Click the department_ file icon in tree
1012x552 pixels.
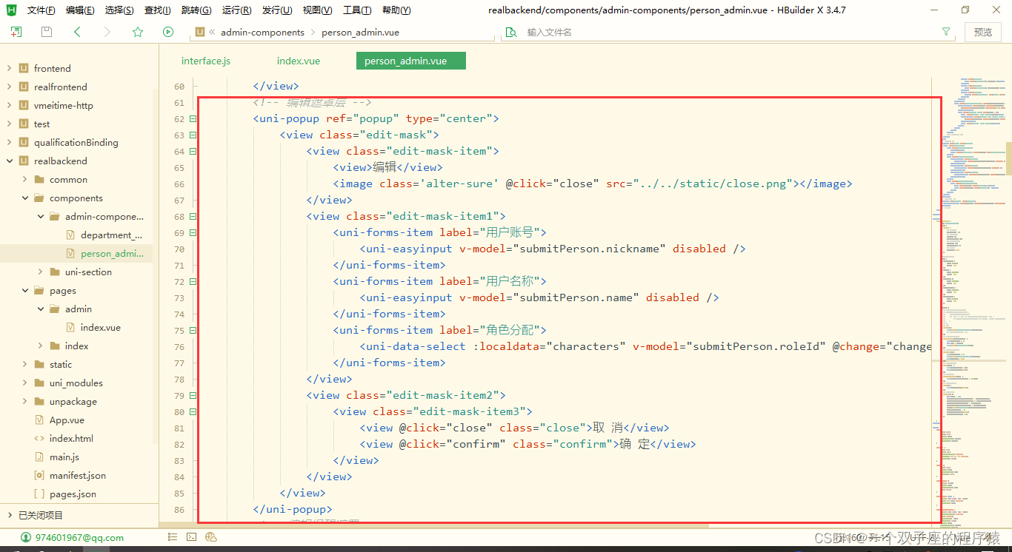click(x=71, y=235)
